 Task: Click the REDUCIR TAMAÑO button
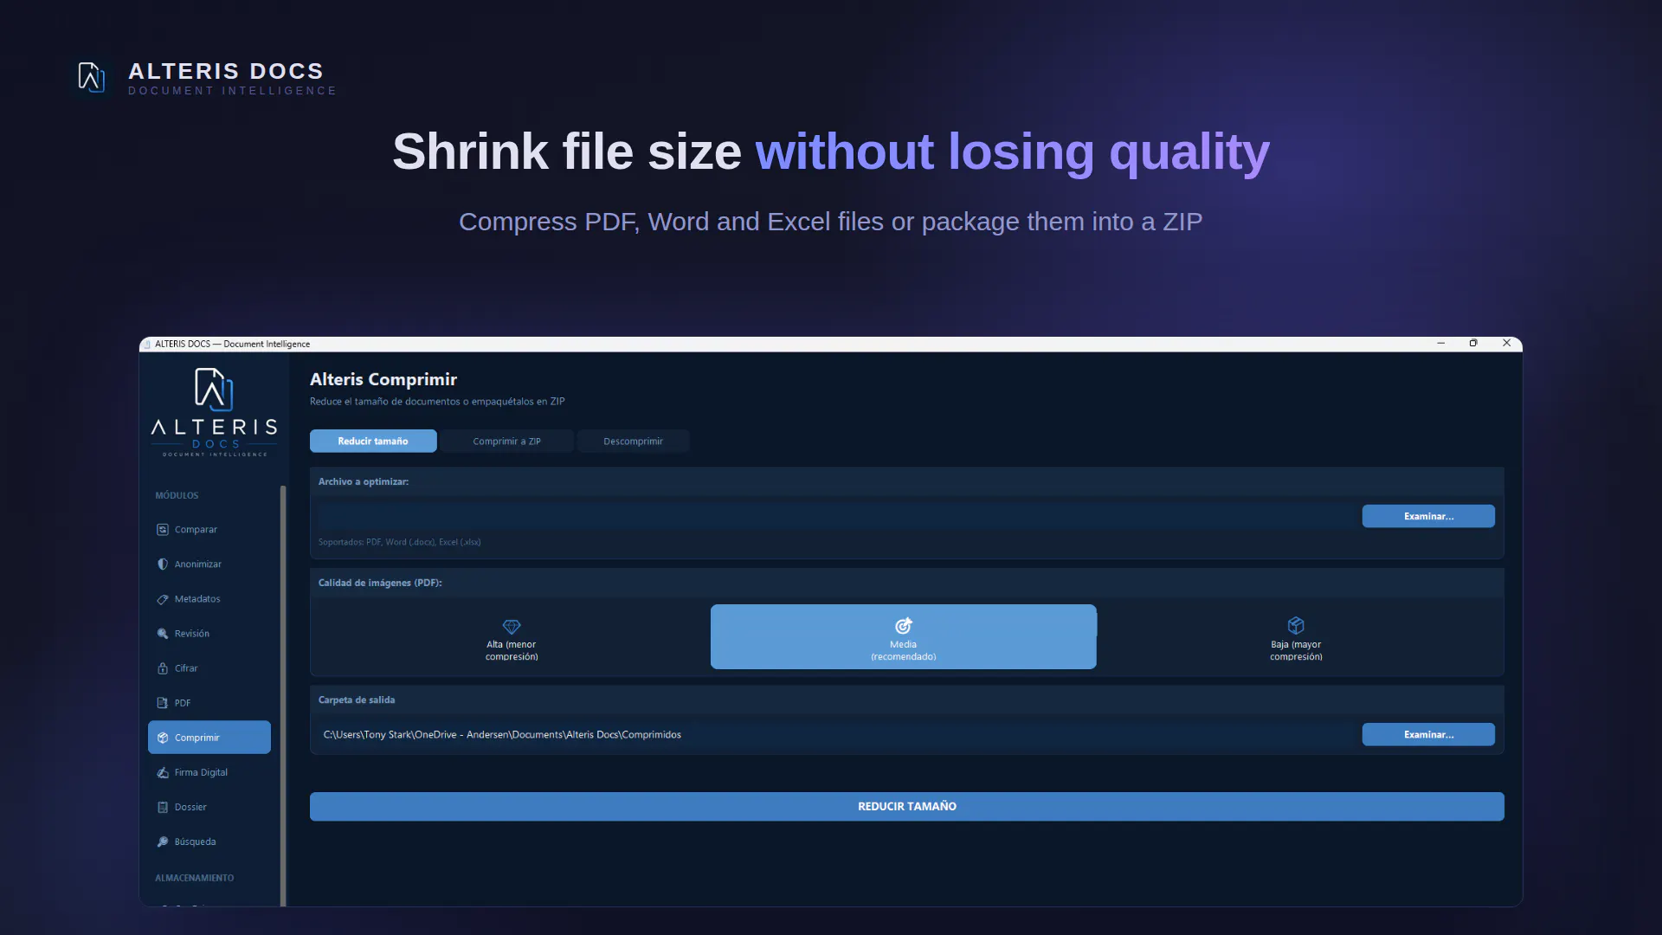[x=906, y=807]
